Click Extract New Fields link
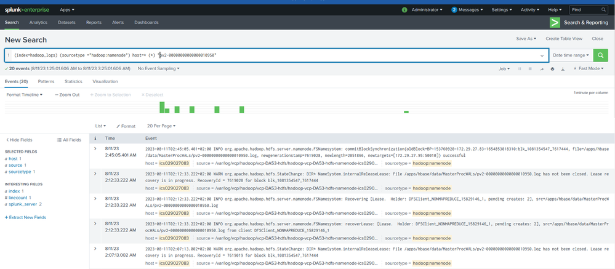615x269 pixels. pos(25,217)
